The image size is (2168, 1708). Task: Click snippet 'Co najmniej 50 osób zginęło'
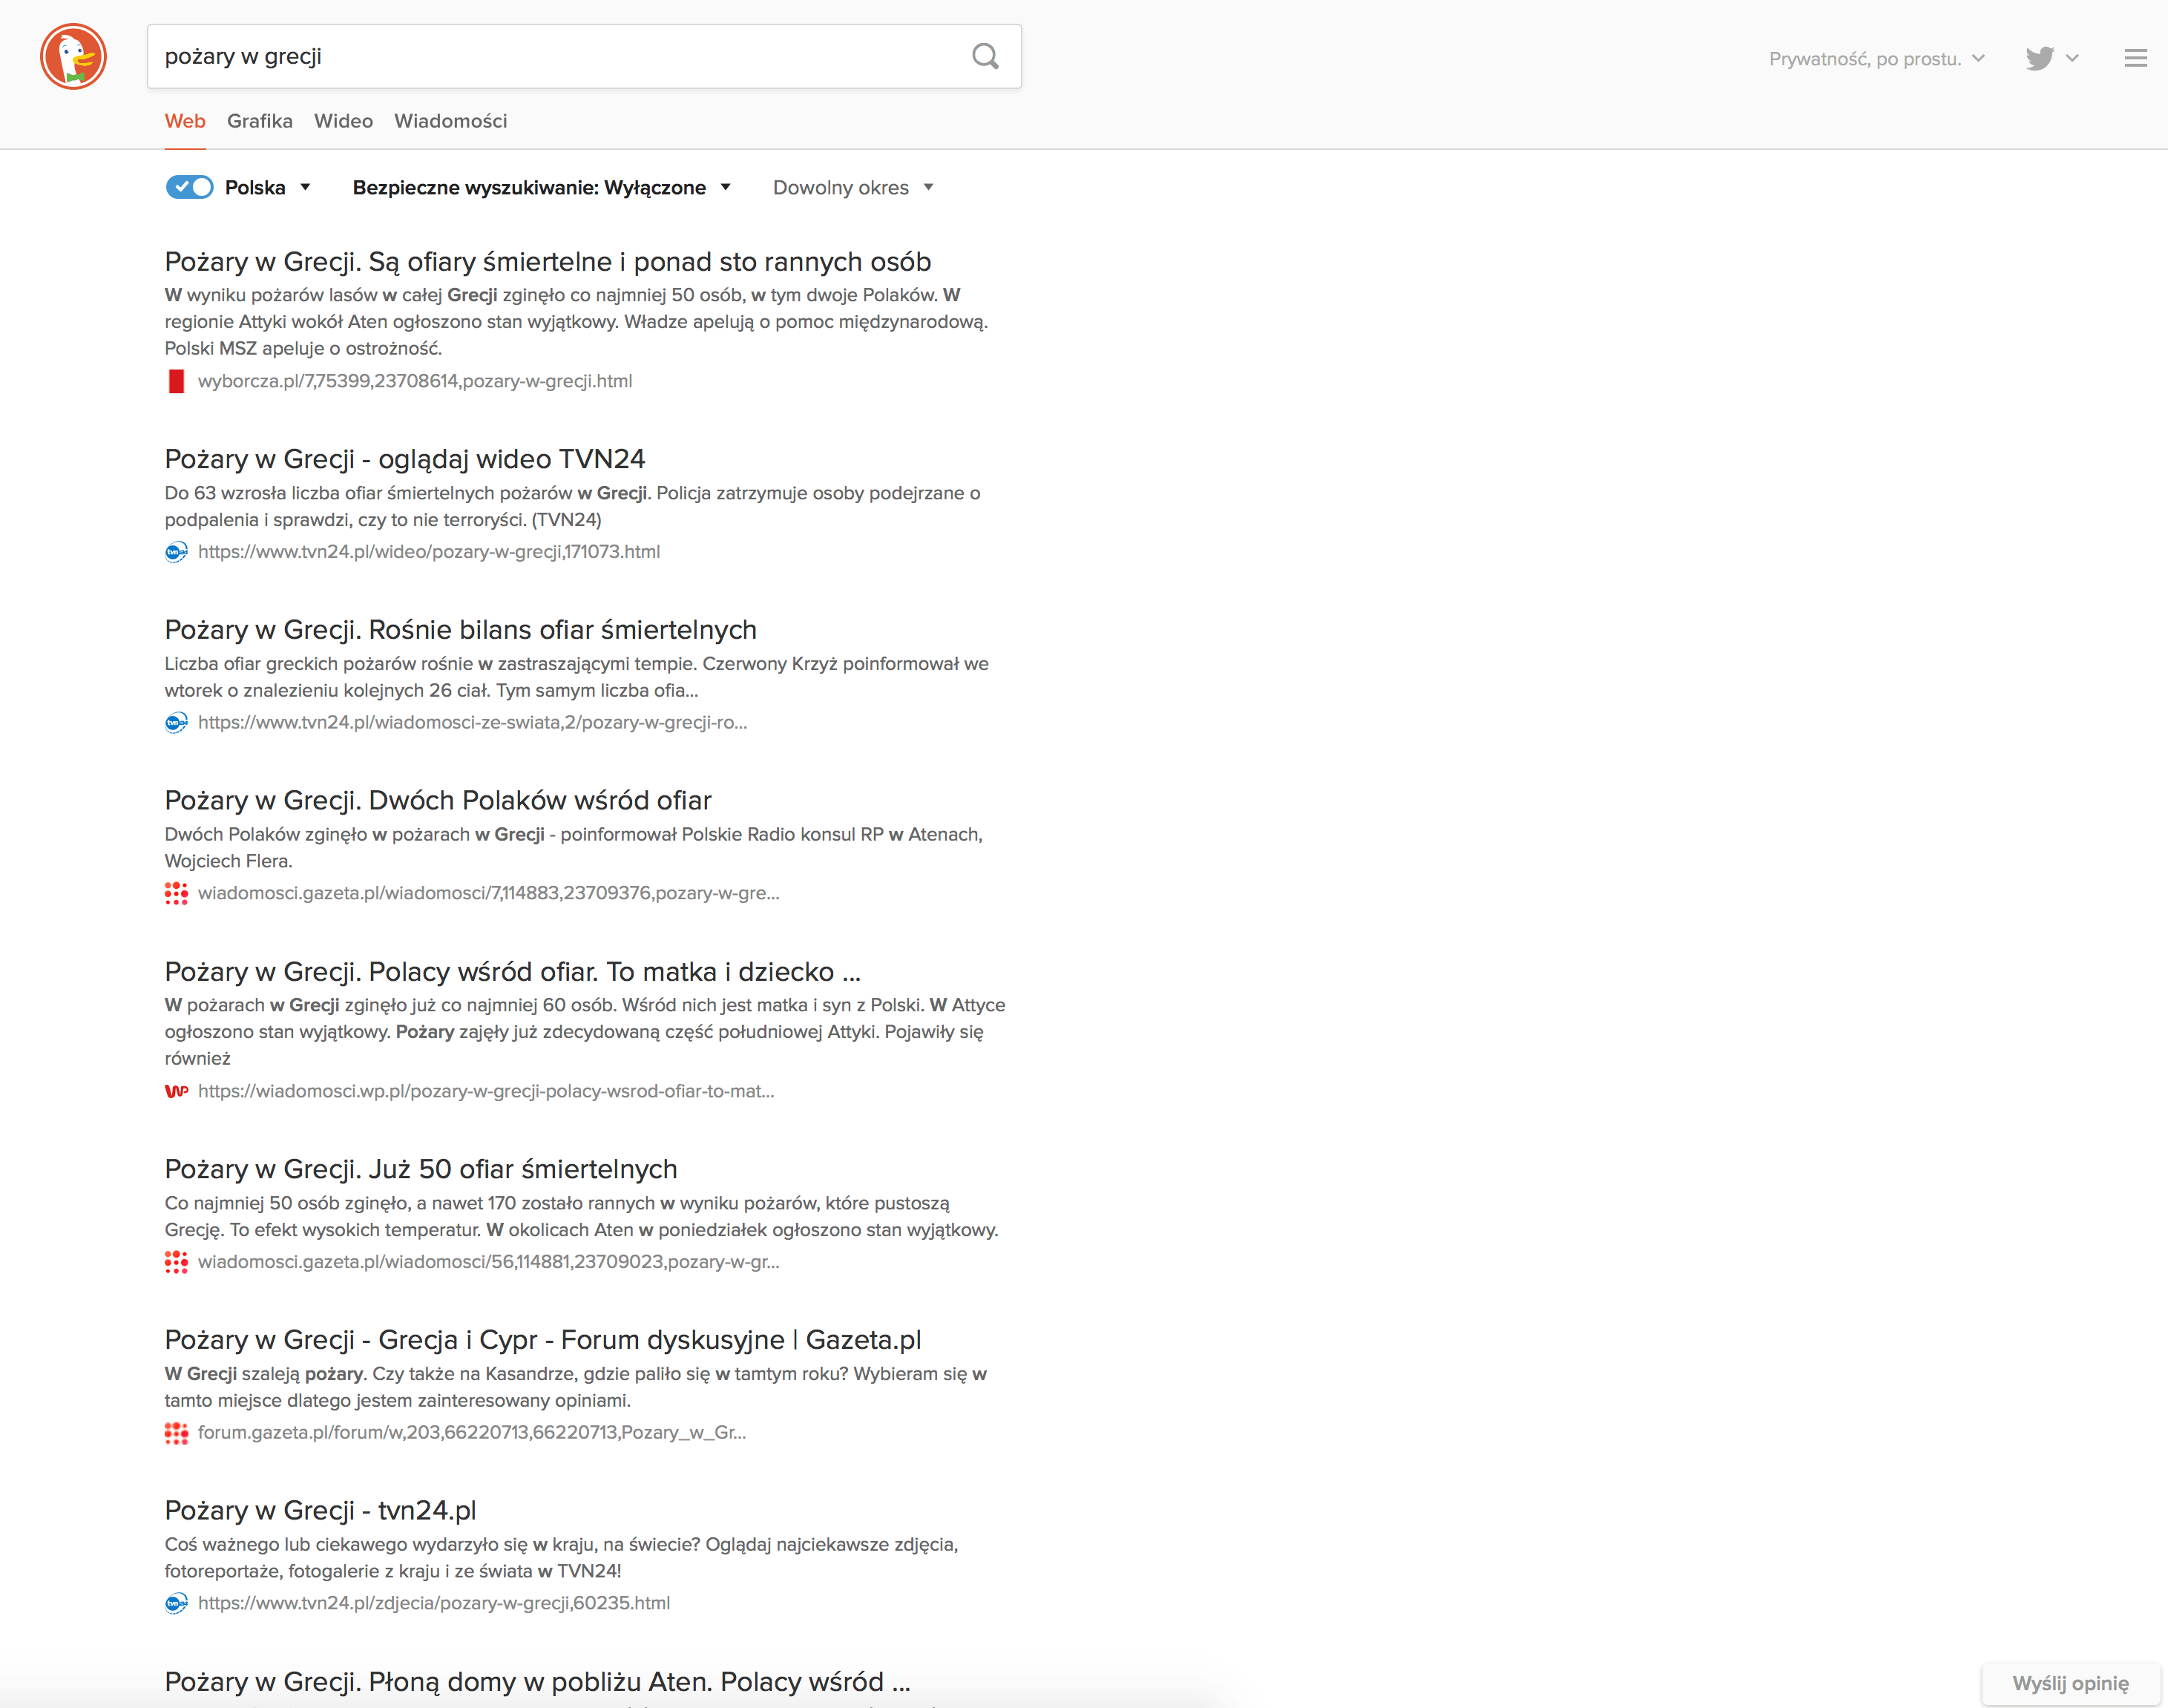pyautogui.click(x=582, y=1216)
